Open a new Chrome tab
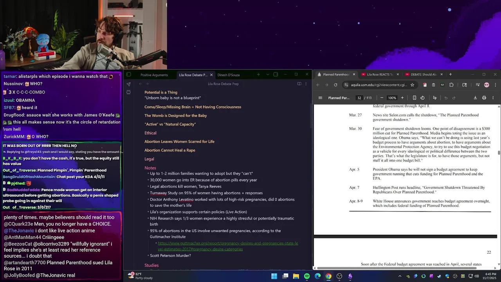This screenshot has height=282, width=501. click(x=451, y=74)
